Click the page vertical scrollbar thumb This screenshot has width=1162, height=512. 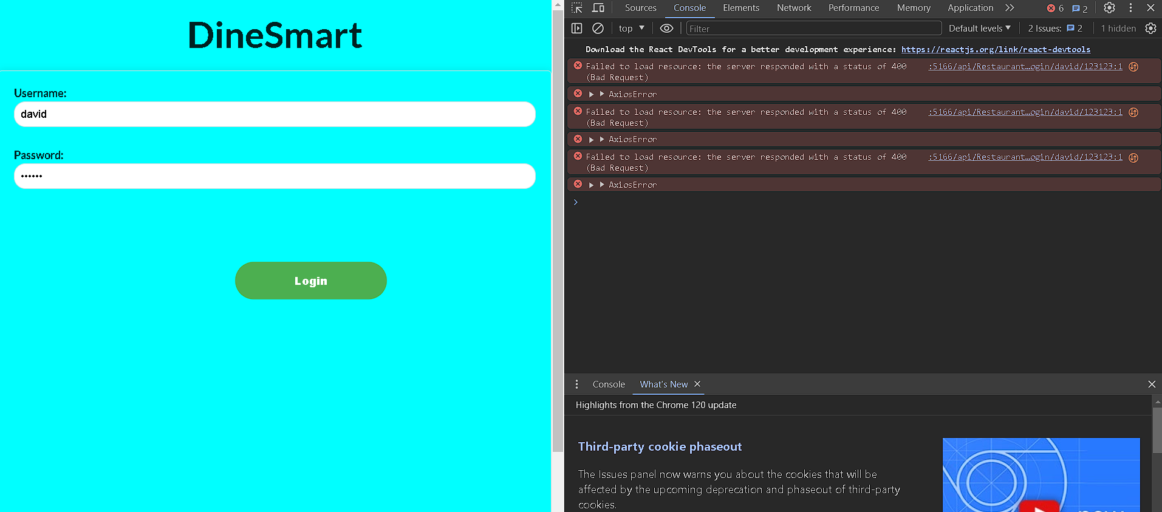click(558, 231)
